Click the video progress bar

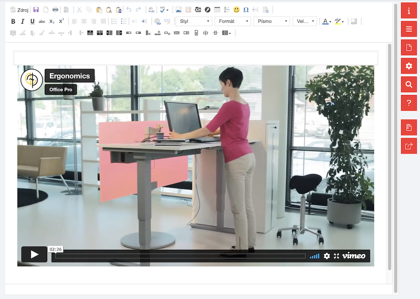(180, 256)
